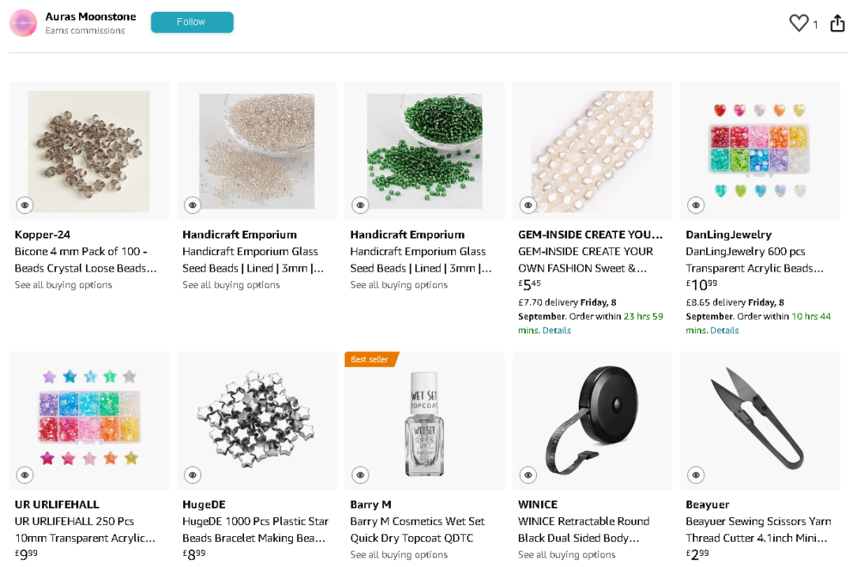
Task: Click quick-view eye on green seed beads
Action: click(x=360, y=205)
